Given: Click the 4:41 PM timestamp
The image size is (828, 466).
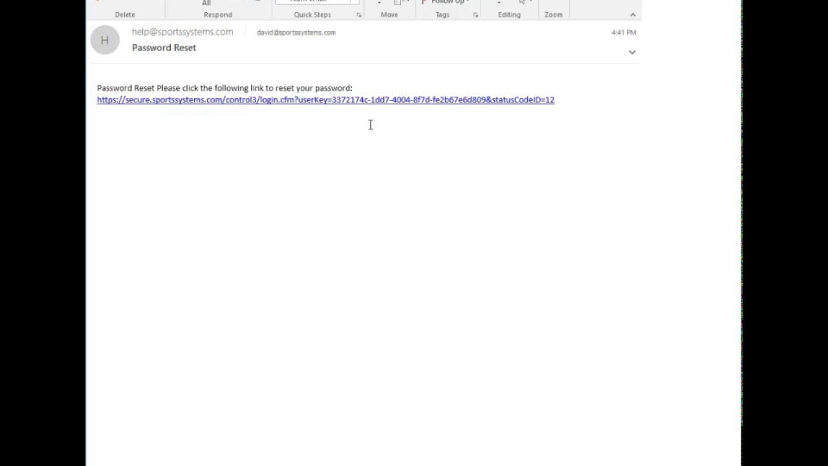Looking at the screenshot, I should pyautogui.click(x=624, y=32).
